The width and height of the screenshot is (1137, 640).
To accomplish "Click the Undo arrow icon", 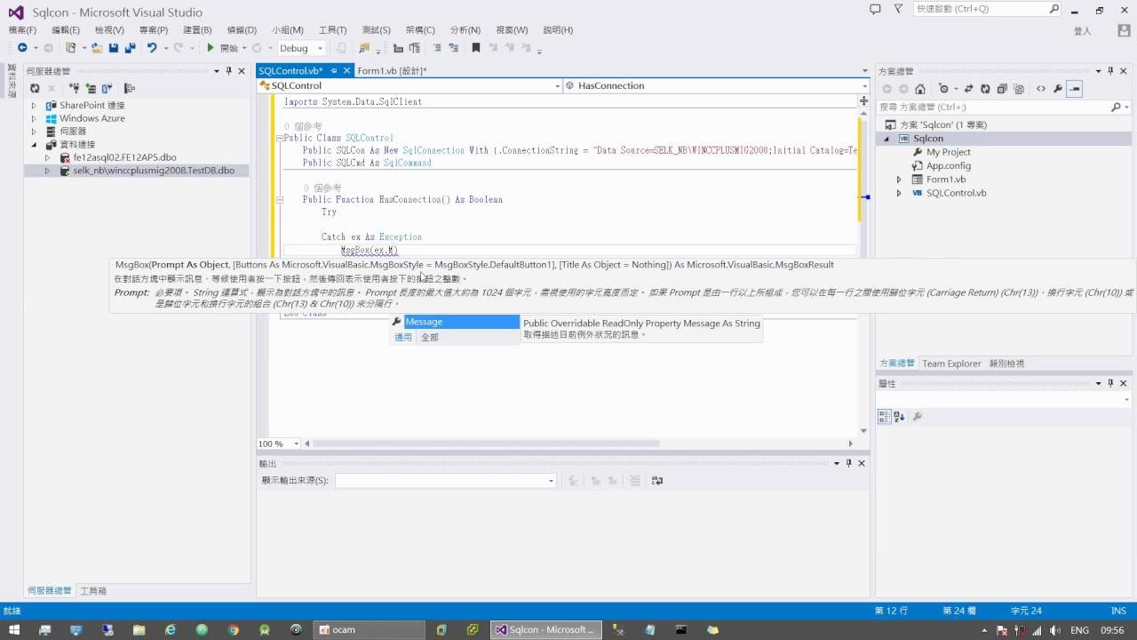I will coord(152,48).
